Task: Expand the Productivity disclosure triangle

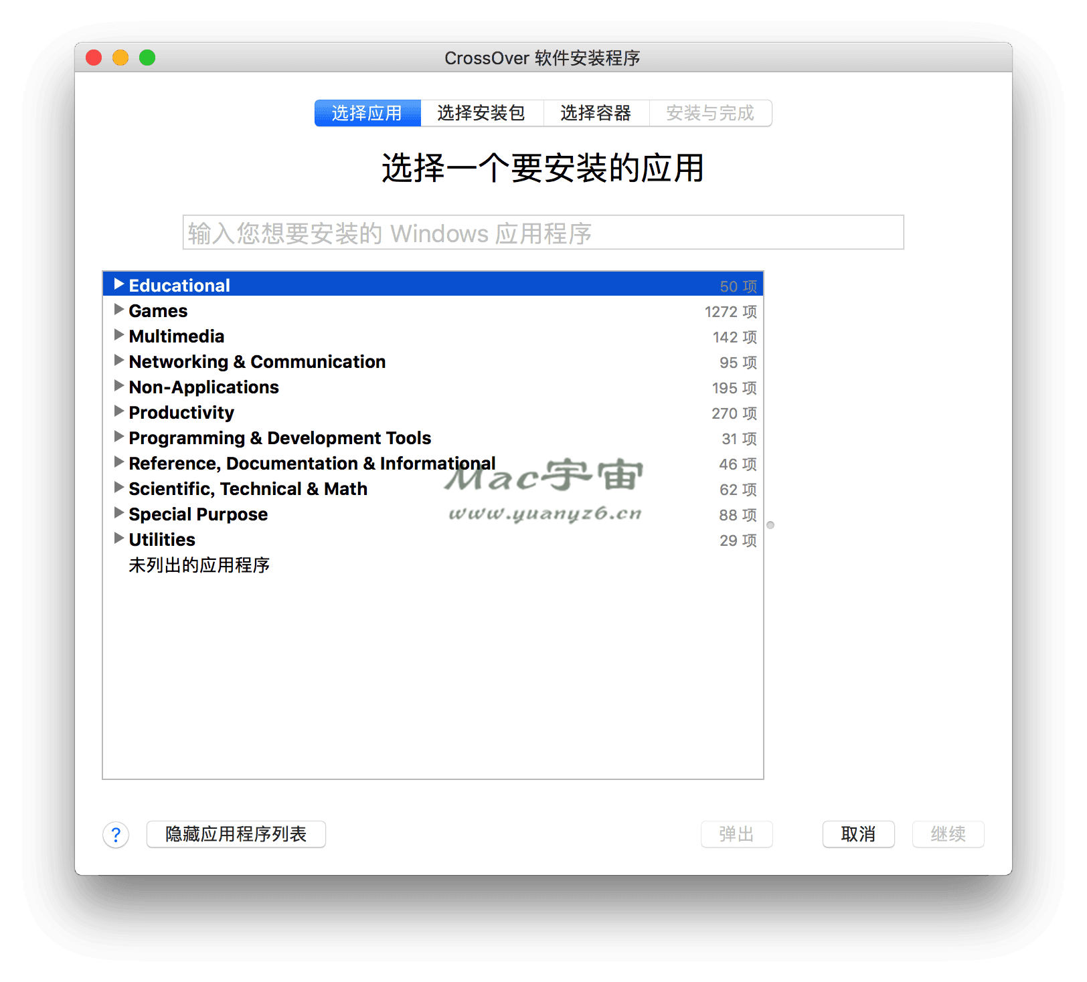Action: 119,411
